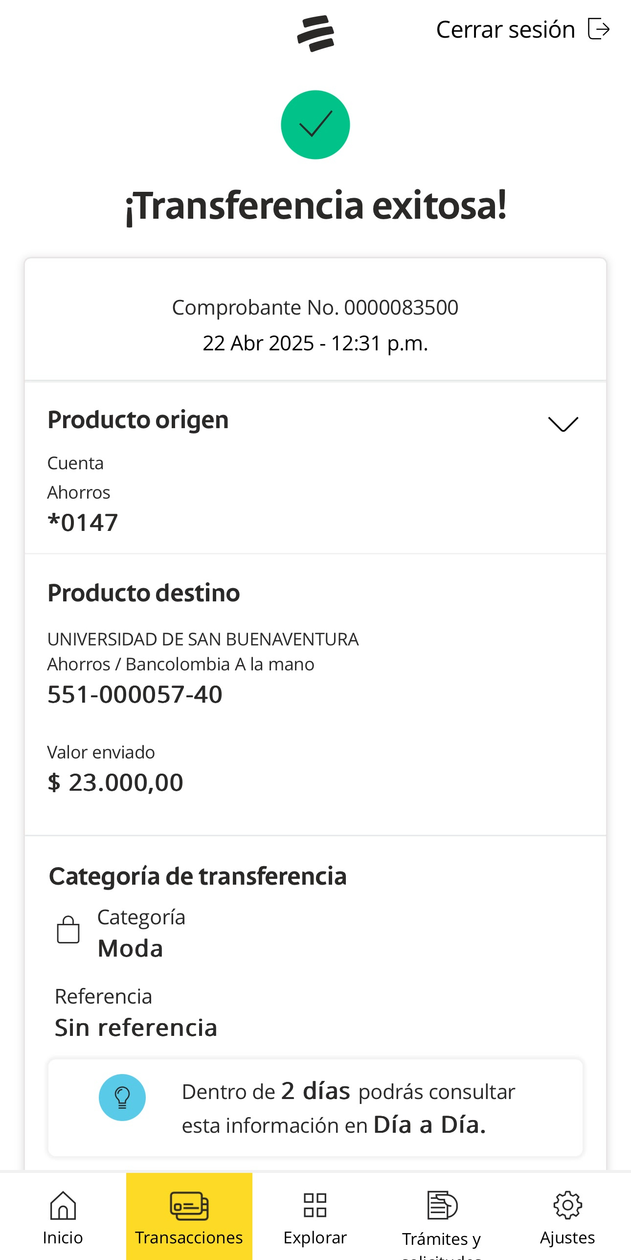Tap the Sin referencia value
Image resolution: width=631 pixels, height=1260 pixels.
coord(136,1028)
